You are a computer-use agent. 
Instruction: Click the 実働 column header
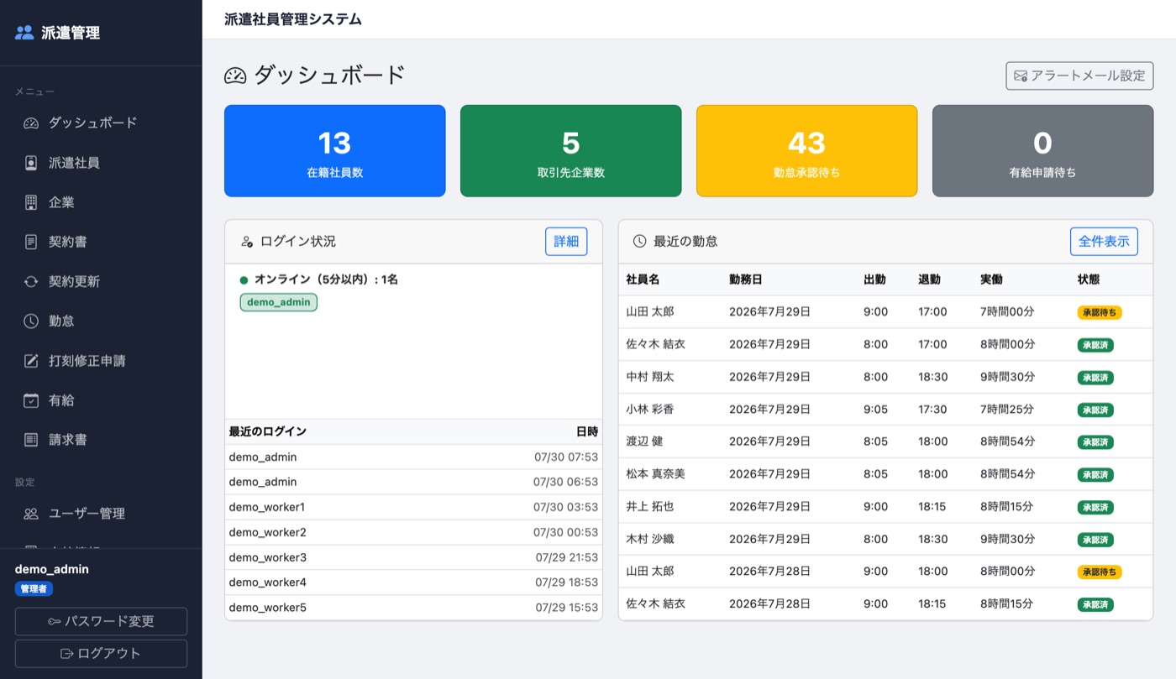tap(991, 279)
